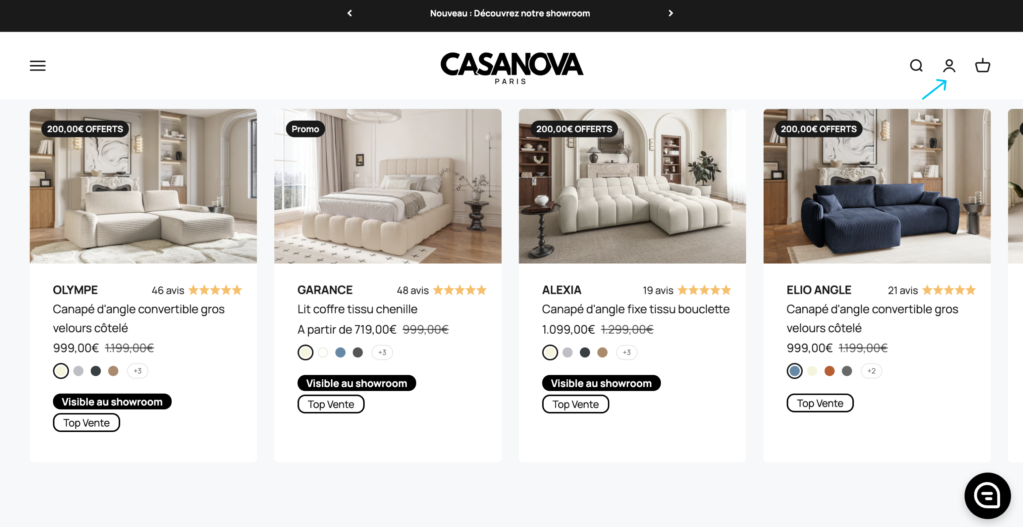Pick dark grey swatch on Olympe sofa
Image resolution: width=1023 pixels, height=527 pixels.
(96, 371)
